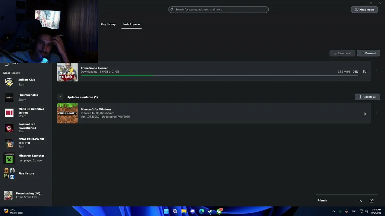The height and width of the screenshot is (216, 385).
Task: Open the weather widget showing 25°C
Action: tap(13, 211)
